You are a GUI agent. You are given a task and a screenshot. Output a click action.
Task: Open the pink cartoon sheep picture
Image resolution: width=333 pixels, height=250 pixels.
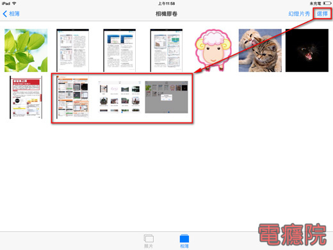click(213, 51)
